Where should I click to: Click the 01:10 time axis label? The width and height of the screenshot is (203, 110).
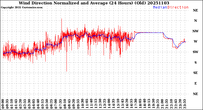point(12,104)
